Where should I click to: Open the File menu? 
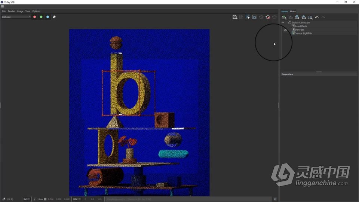pos(4,11)
